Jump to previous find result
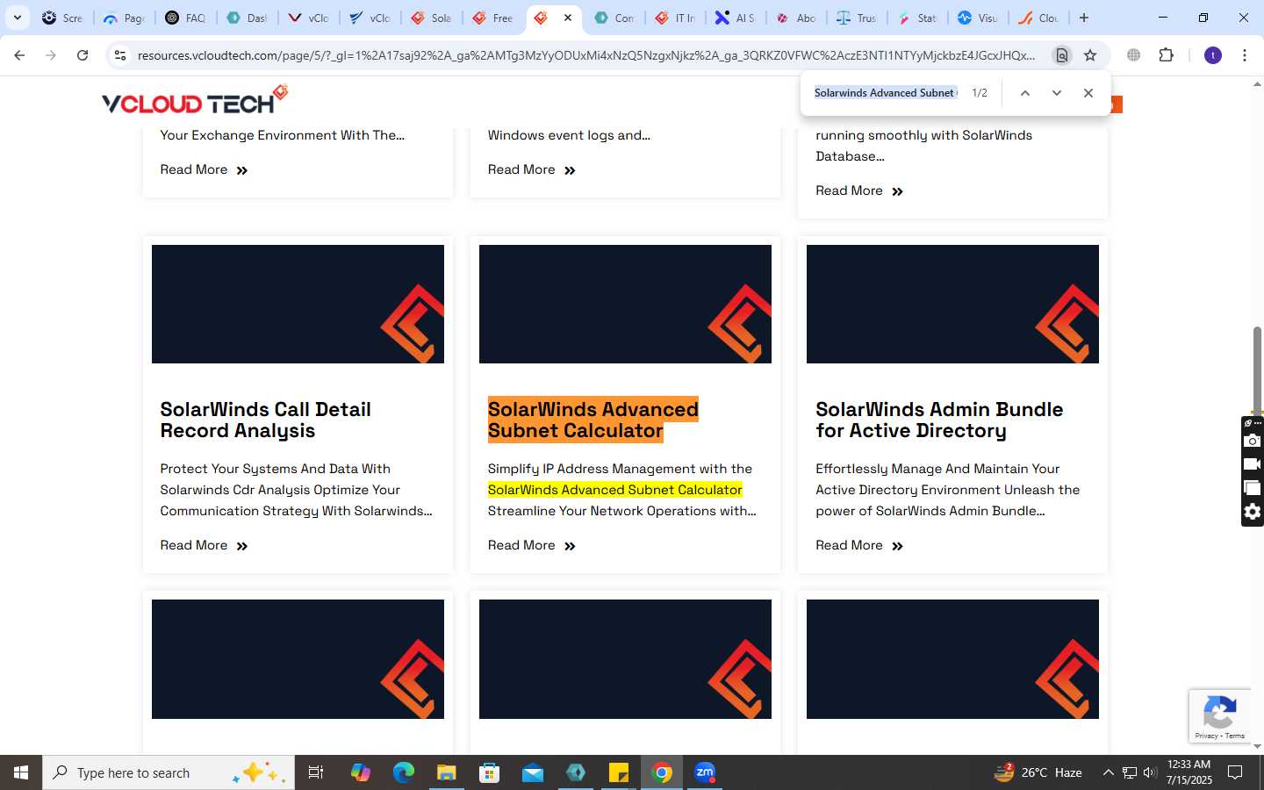1264x790 pixels. [x=1024, y=93]
